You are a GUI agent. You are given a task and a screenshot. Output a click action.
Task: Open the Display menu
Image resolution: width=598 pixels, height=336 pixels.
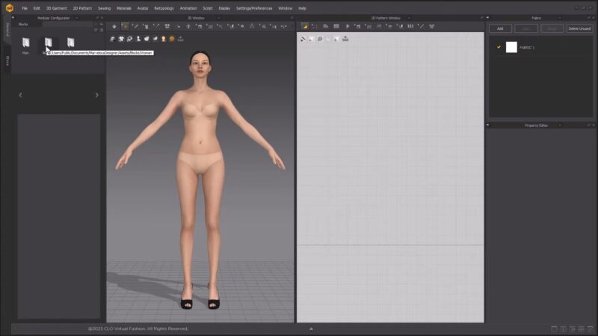coord(224,8)
